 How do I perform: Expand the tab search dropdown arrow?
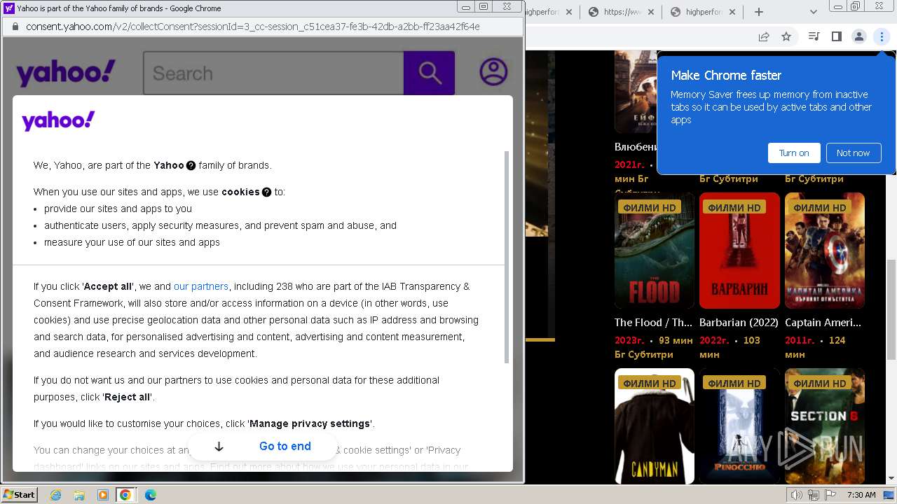813,12
